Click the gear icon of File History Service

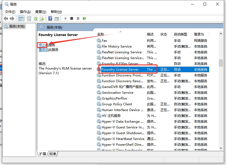pyautogui.click(x=99, y=46)
